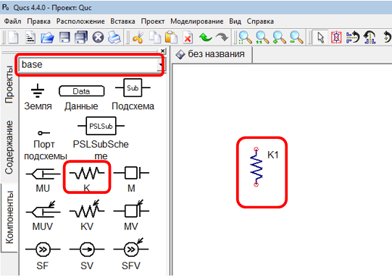
Task: Save all open documents
Action: click(x=81, y=38)
